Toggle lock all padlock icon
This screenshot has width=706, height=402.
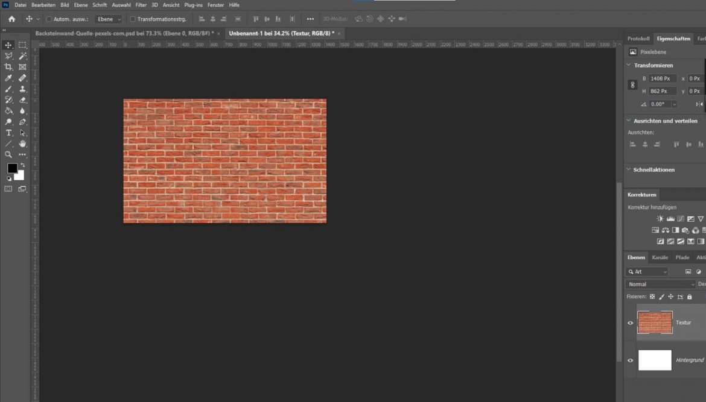pos(689,297)
